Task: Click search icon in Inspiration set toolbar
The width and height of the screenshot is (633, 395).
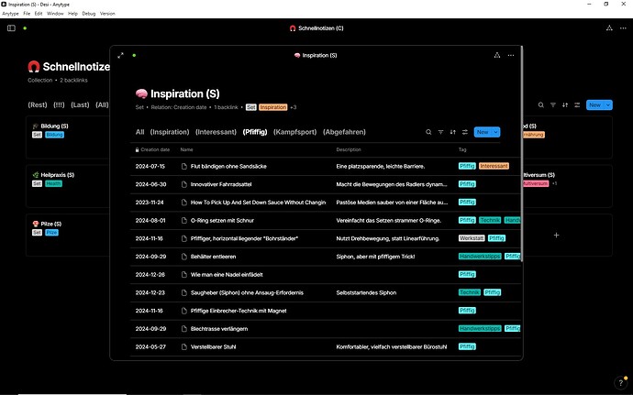Action: [428, 132]
